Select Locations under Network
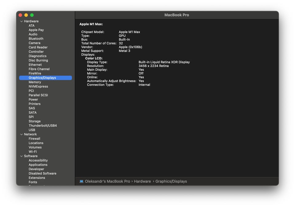Image resolution: width=295 pixels, height=207 pixels. point(36,143)
